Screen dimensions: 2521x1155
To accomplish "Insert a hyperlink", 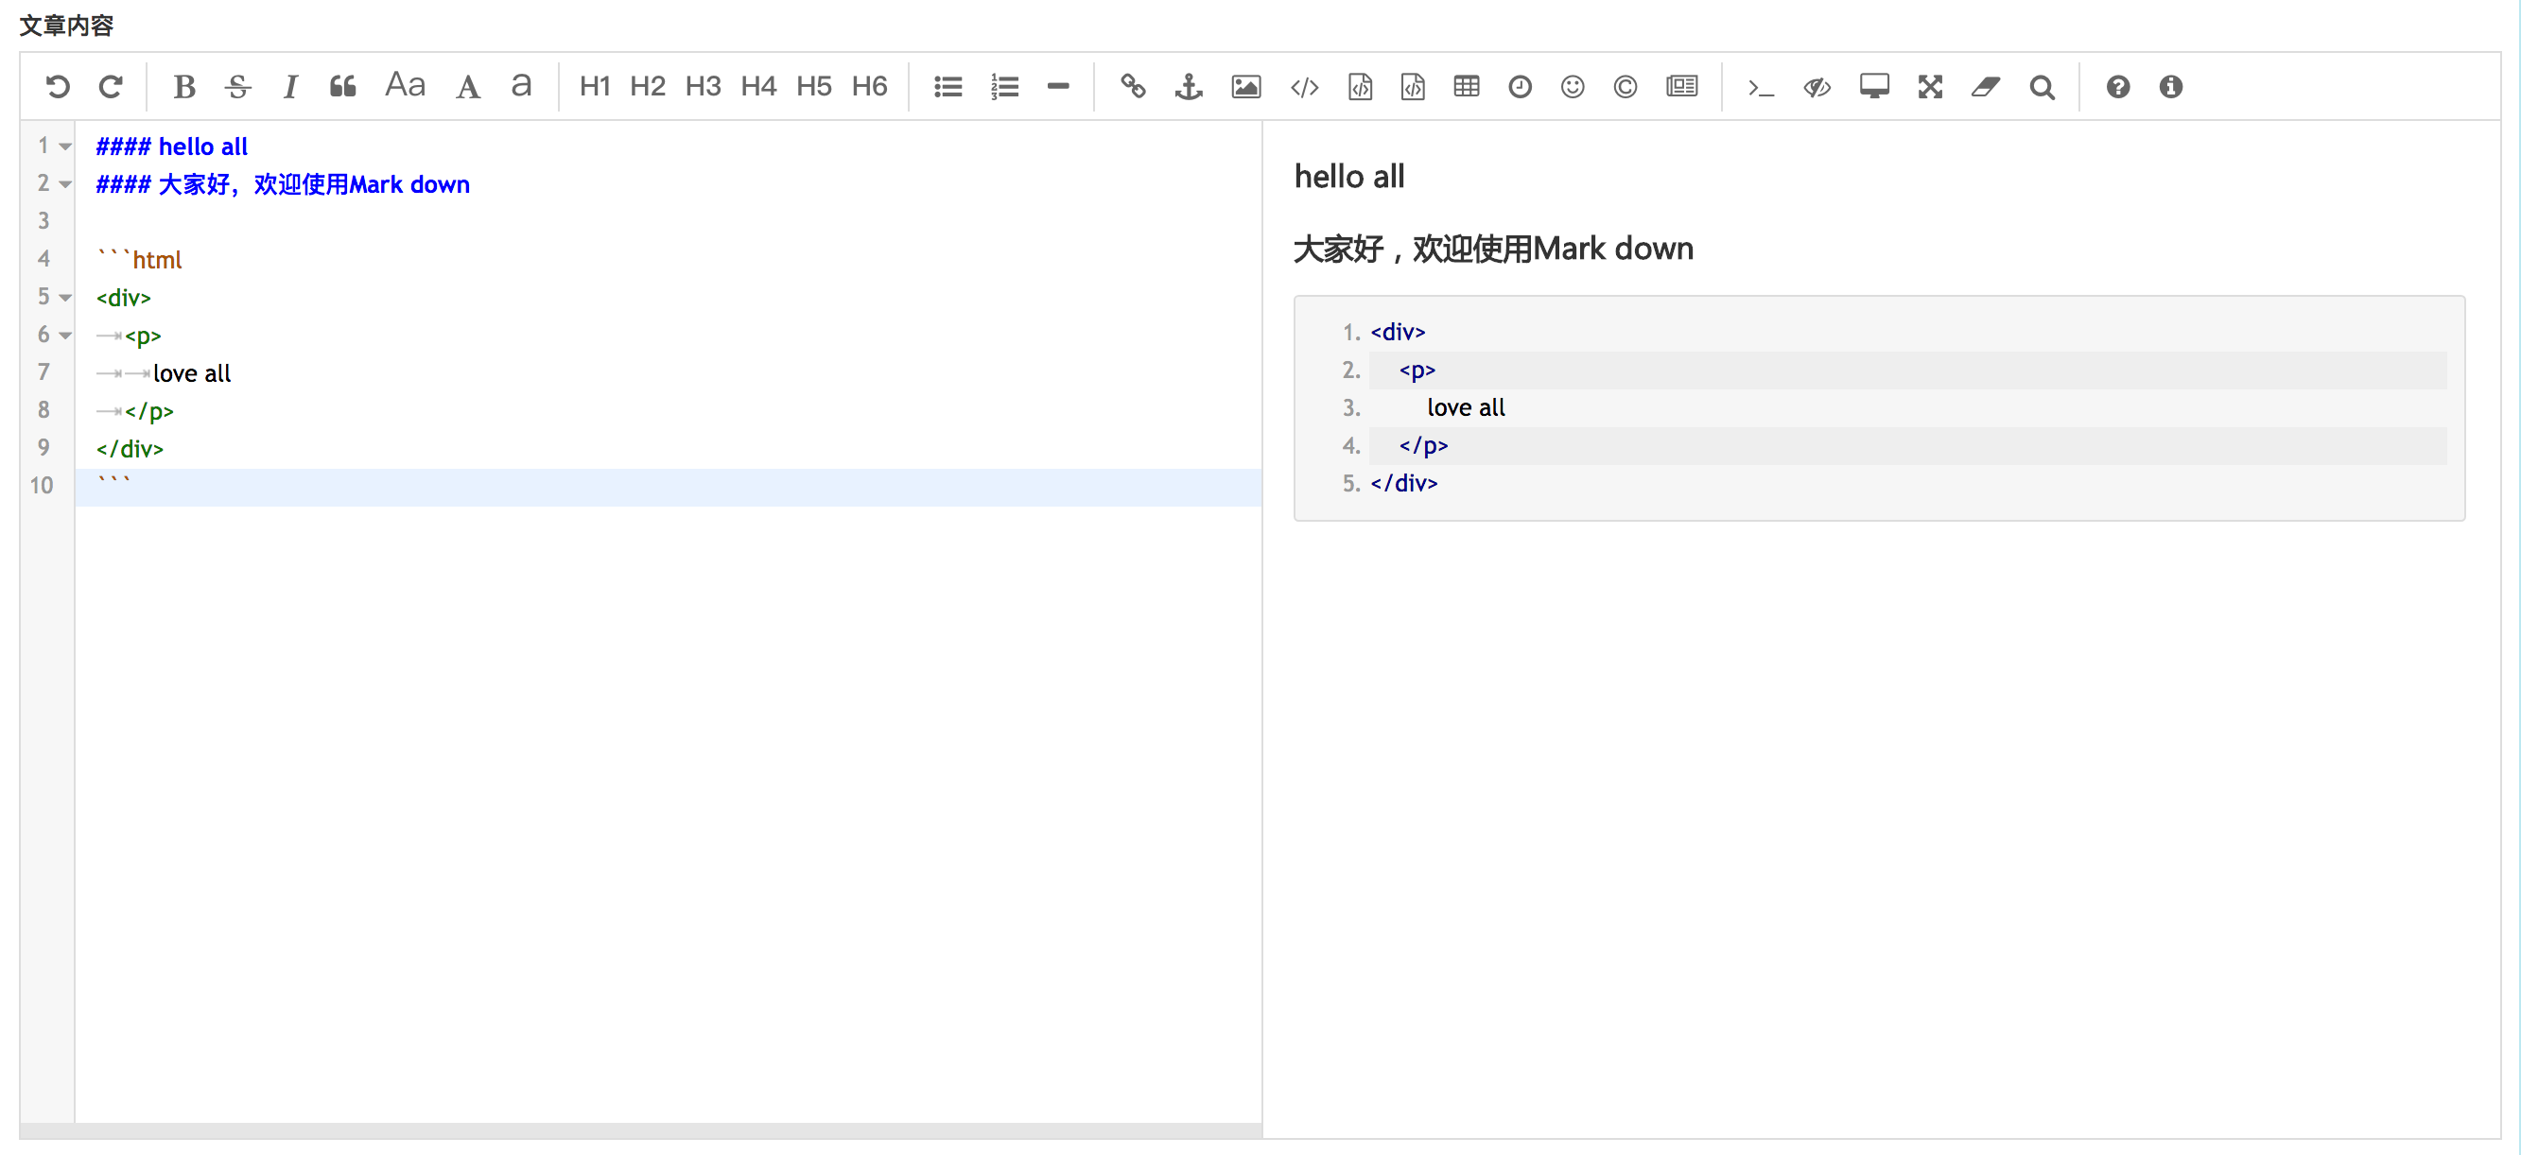I will point(1132,87).
